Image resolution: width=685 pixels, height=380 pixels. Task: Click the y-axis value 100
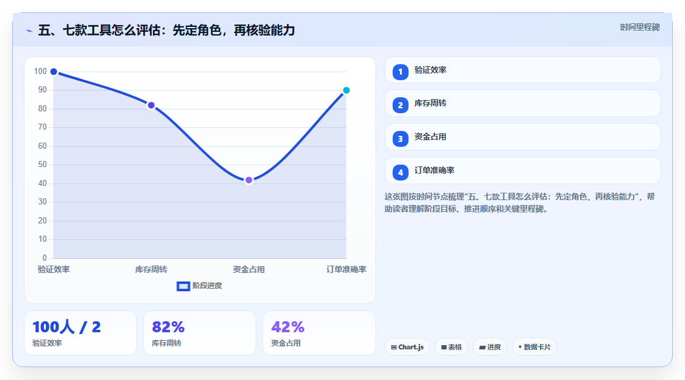tap(40, 71)
